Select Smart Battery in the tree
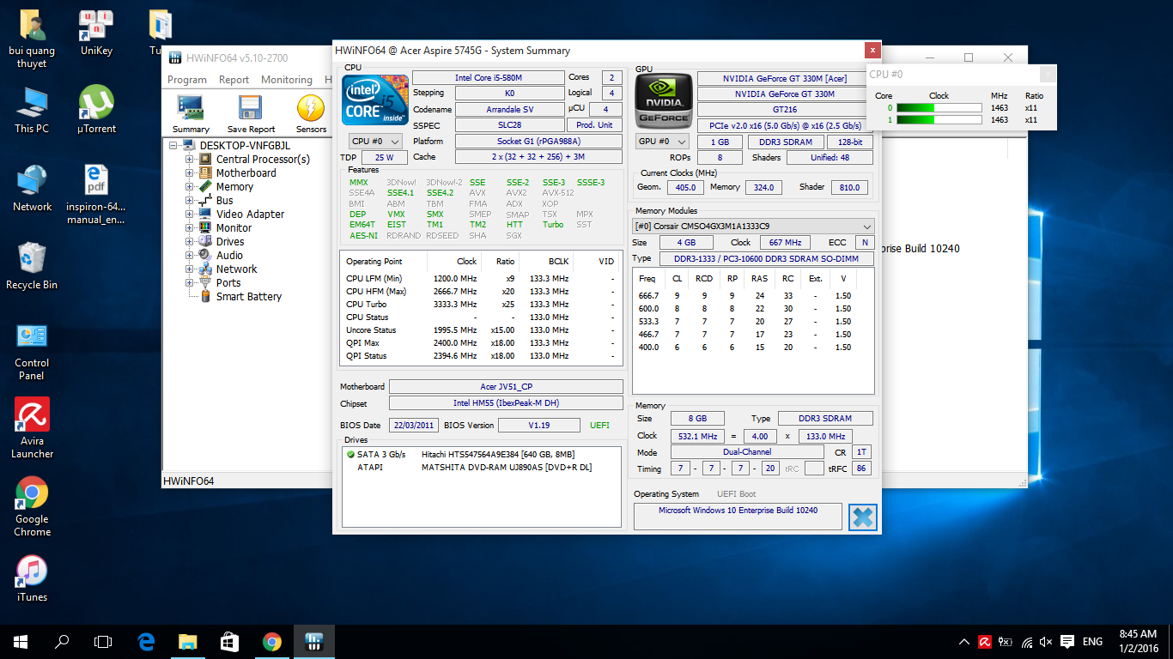1173x659 pixels. click(248, 297)
